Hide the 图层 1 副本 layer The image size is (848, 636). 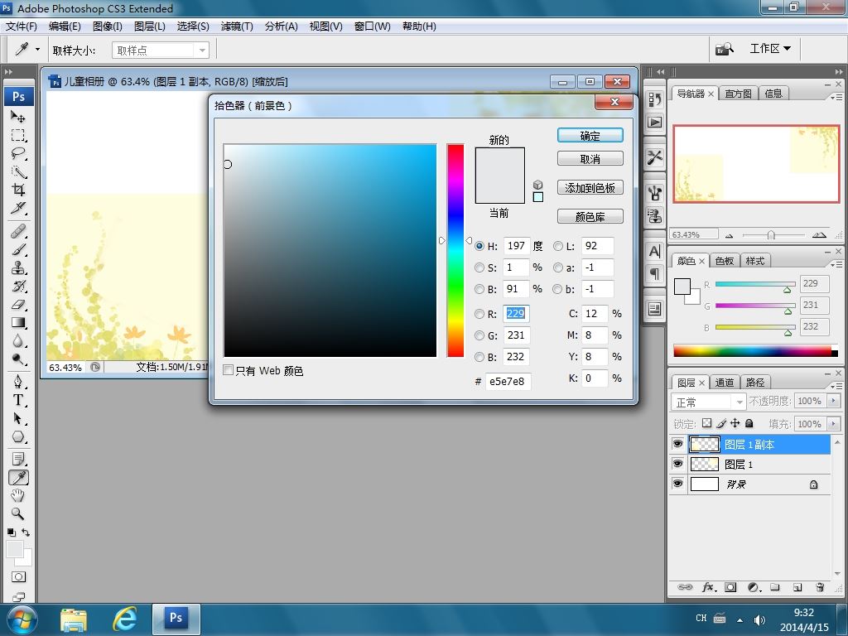click(x=677, y=444)
